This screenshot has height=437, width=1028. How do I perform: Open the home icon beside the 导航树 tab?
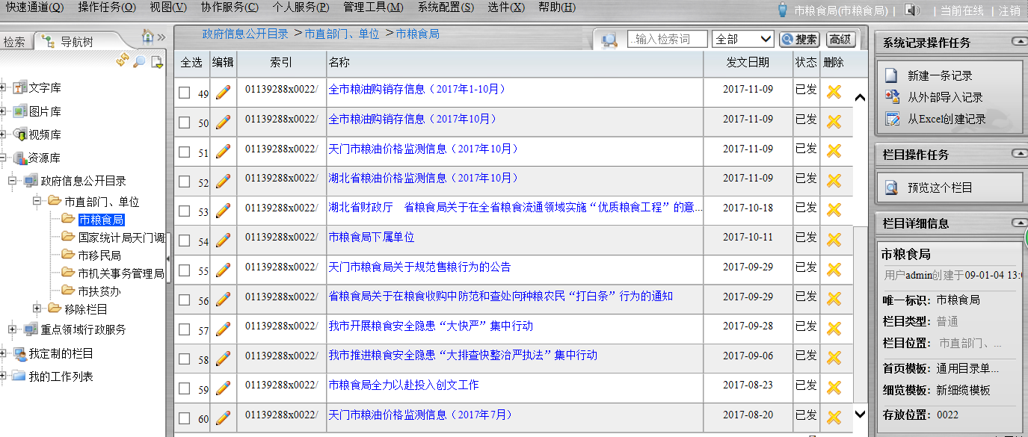[x=148, y=37]
